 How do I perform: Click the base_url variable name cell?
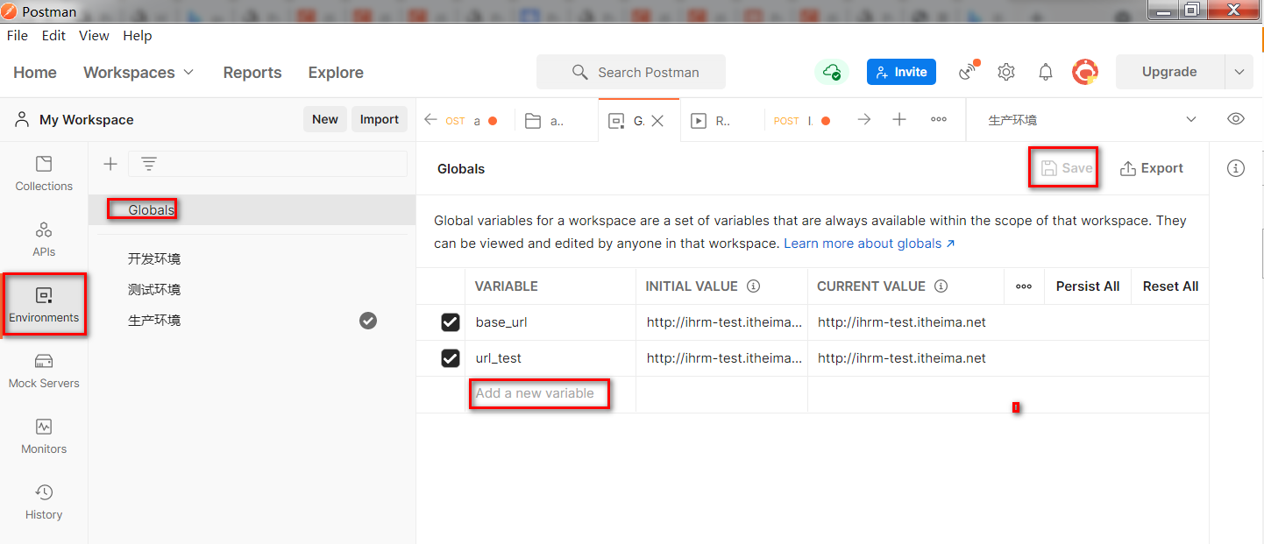pyautogui.click(x=550, y=322)
